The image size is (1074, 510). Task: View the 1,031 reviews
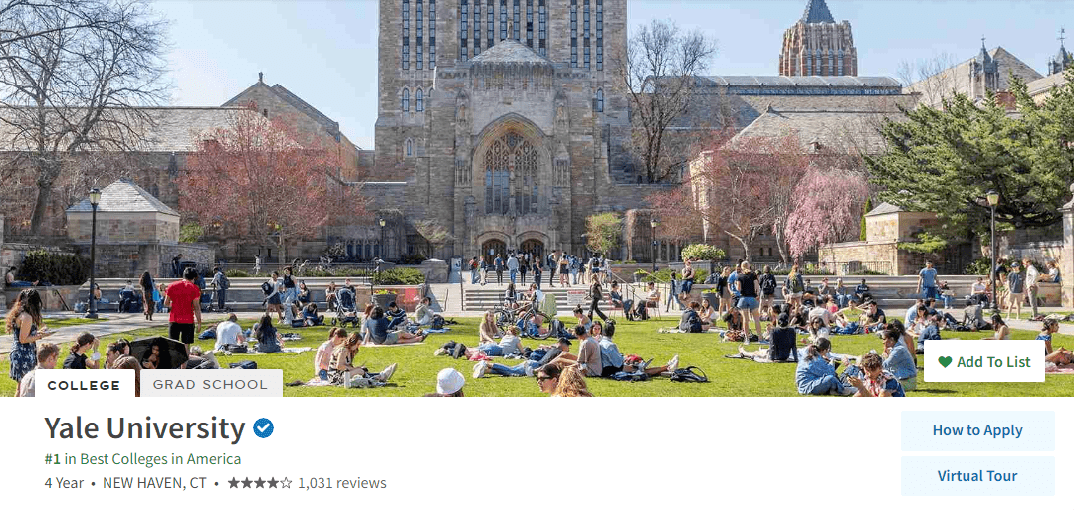pos(341,483)
